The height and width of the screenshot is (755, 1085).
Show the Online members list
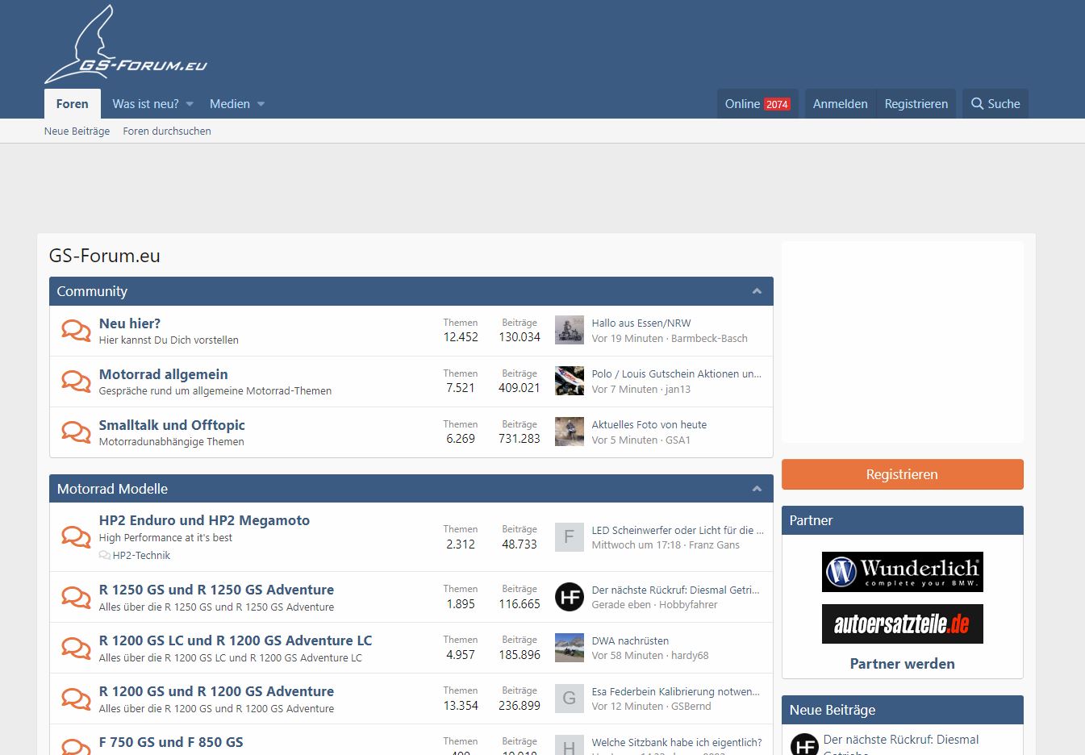tap(757, 104)
